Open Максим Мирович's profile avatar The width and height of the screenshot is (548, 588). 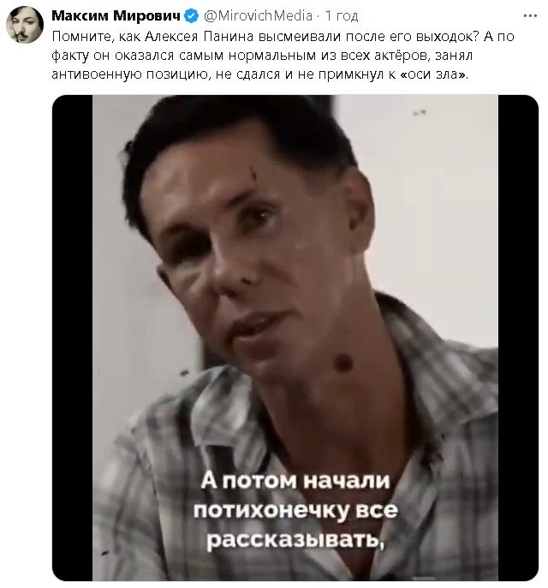(x=25, y=25)
